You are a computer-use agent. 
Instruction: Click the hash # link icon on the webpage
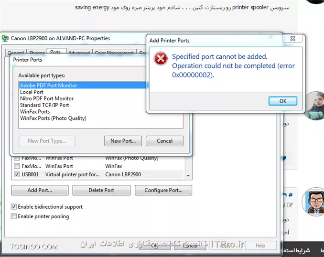291,194
